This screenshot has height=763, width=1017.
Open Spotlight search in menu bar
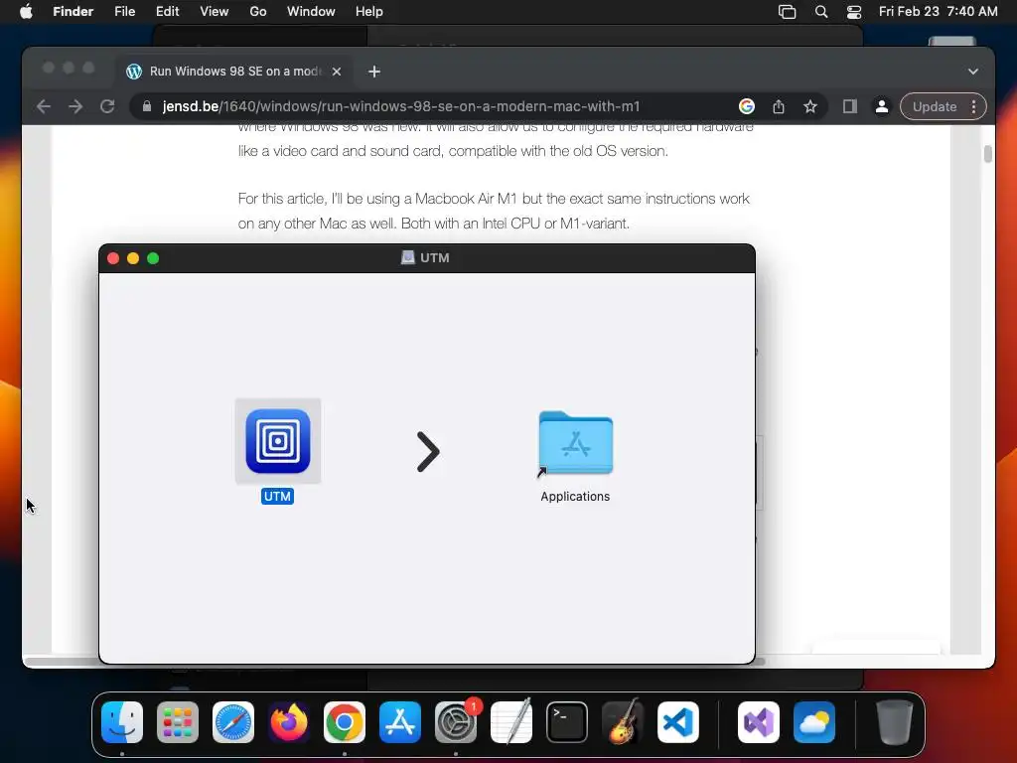[821, 12]
